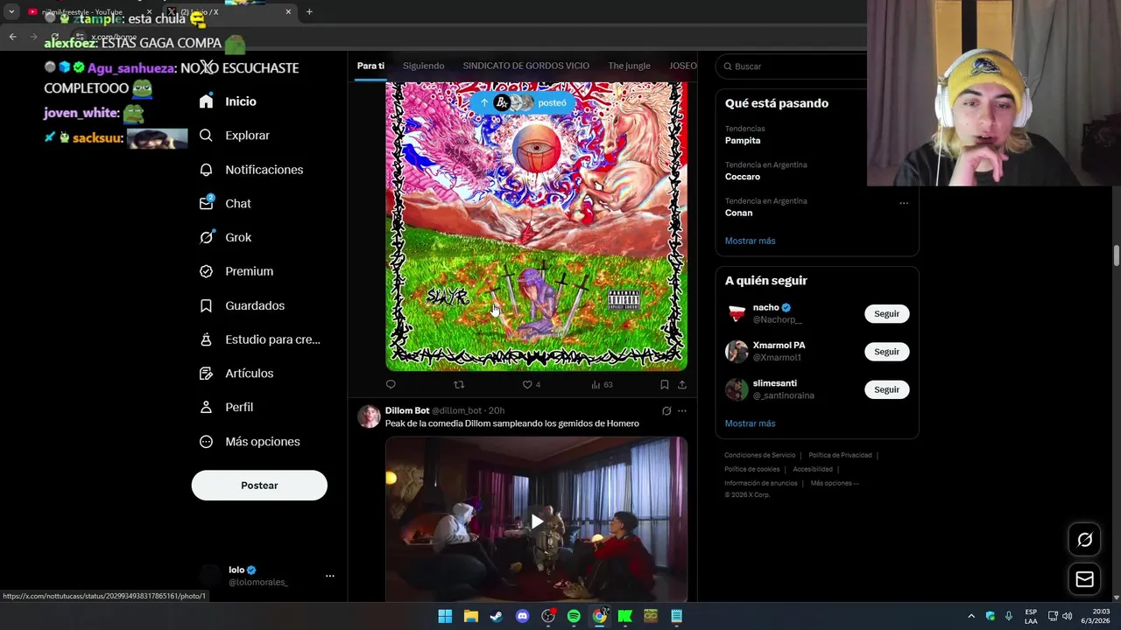
Task: Click the X logo in sidebar
Action: (207, 67)
